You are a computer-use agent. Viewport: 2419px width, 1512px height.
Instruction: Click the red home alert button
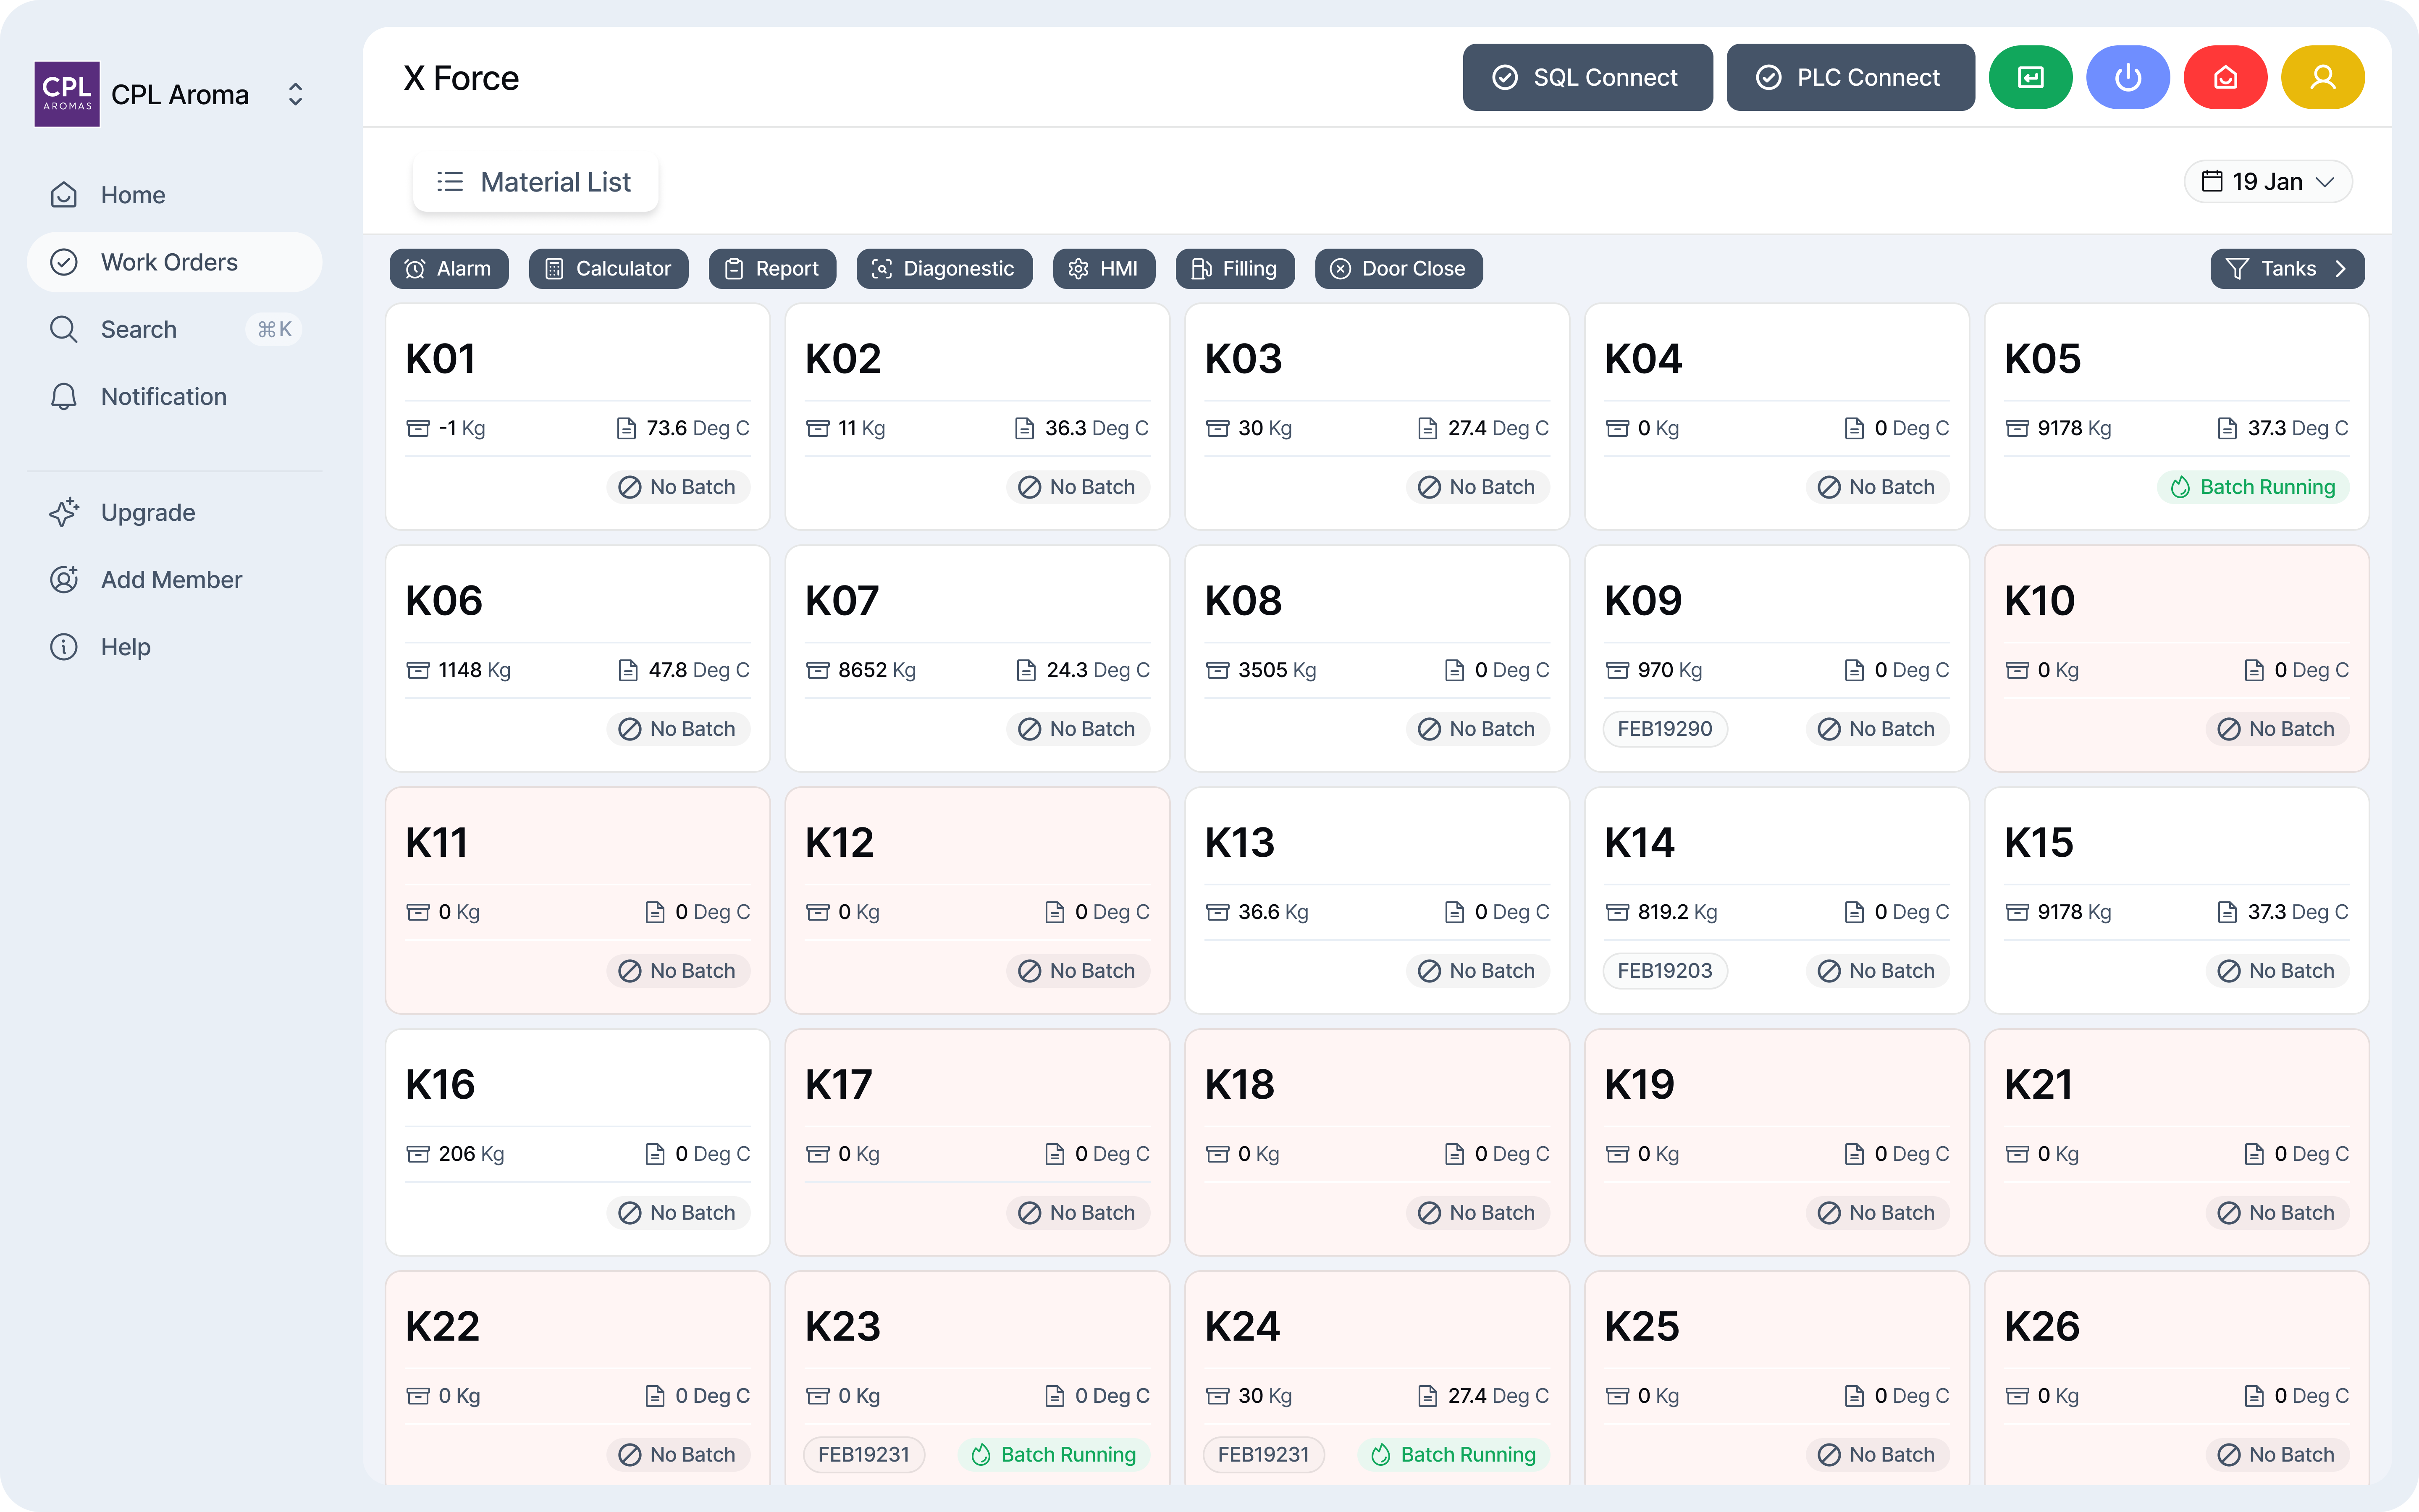(2225, 77)
